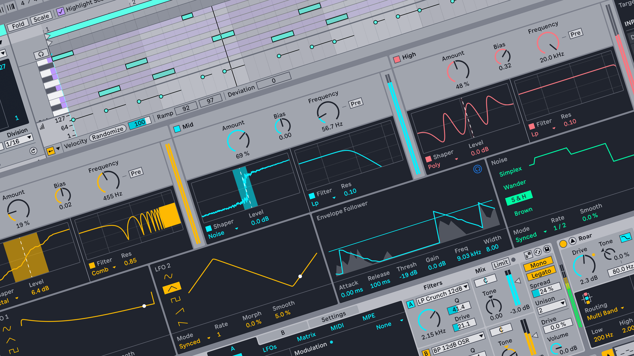Click the flat-sharp scale icon button
Image resolution: width=634 pixels, height=356 pixels.
tap(528, 255)
